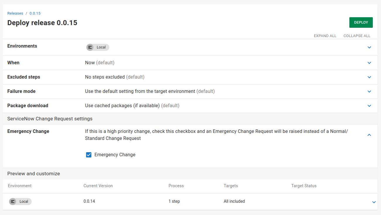381x215 pixels.
Task: Click the ServiceNow Change Request settings header
Action: pos(50,119)
